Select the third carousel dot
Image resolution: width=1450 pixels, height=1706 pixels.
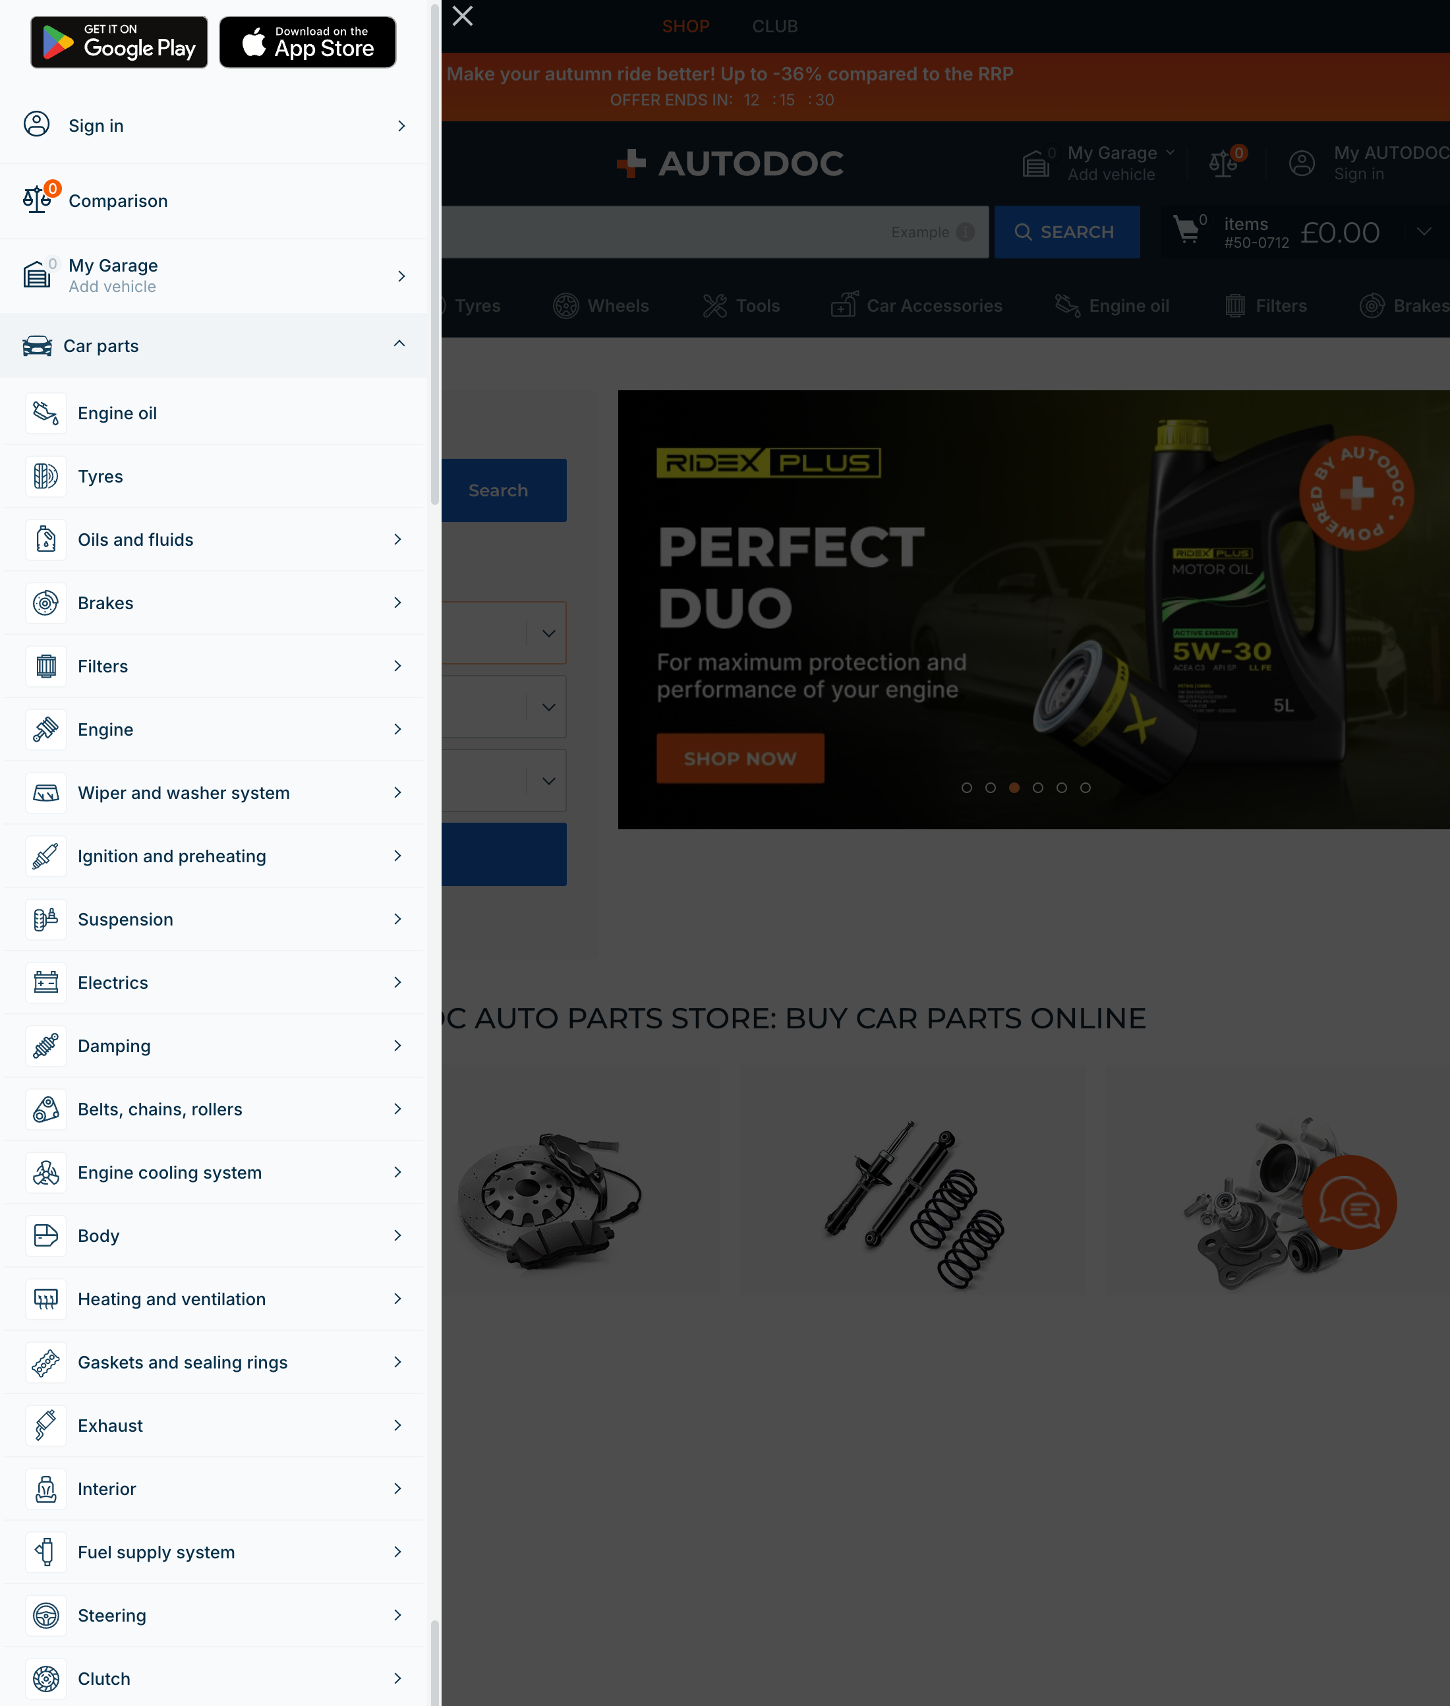coord(1014,787)
